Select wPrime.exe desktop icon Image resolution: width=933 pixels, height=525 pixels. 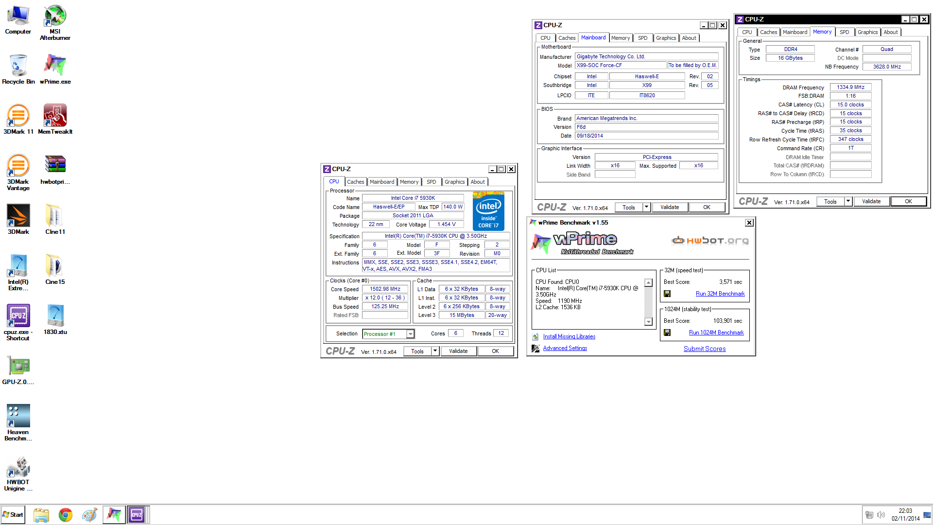(x=55, y=69)
